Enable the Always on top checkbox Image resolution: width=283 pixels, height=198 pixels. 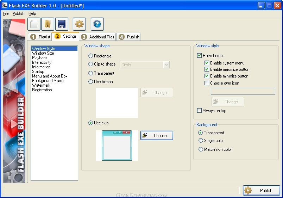pos(200,111)
